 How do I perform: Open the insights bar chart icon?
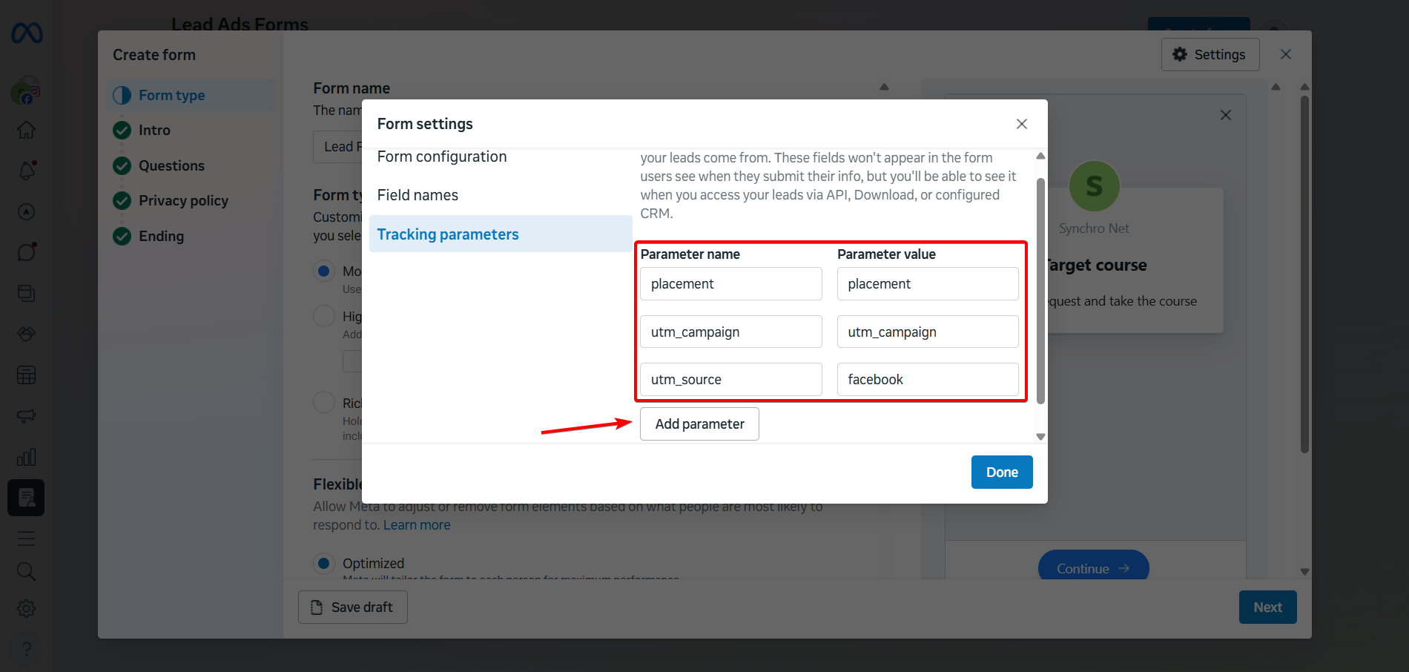(27, 457)
